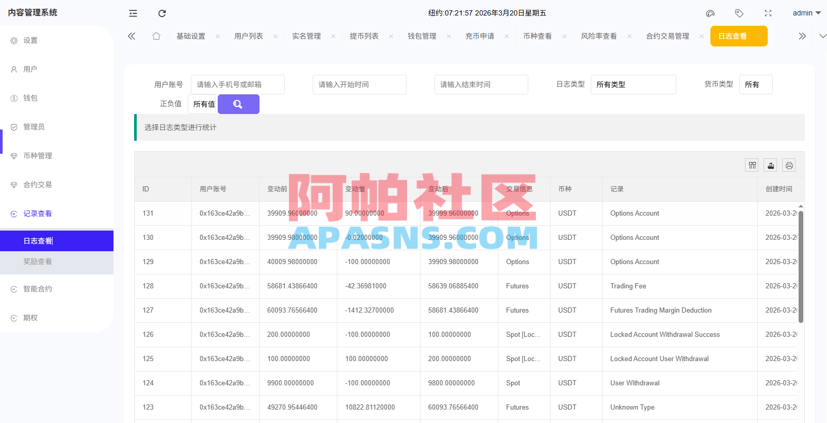Open the 奖励查看 submenu item
827x423 pixels.
(57, 262)
